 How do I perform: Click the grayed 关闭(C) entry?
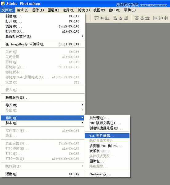click(x=42, y=52)
